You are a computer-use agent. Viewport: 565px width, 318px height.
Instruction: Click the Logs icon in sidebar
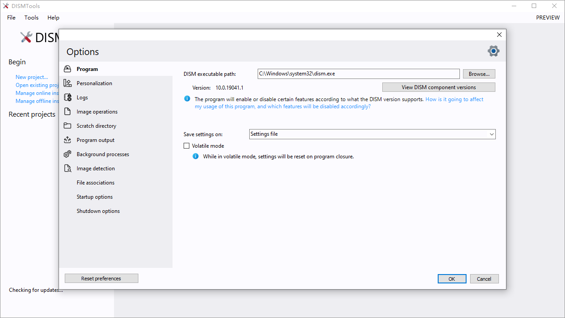click(x=67, y=98)
